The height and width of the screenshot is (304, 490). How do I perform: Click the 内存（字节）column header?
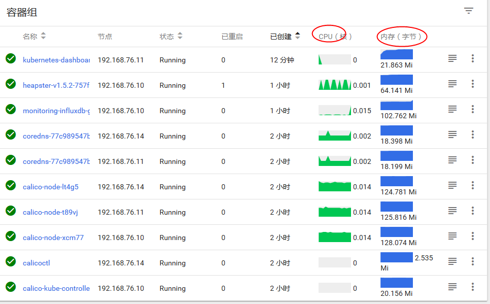point(402,37)
